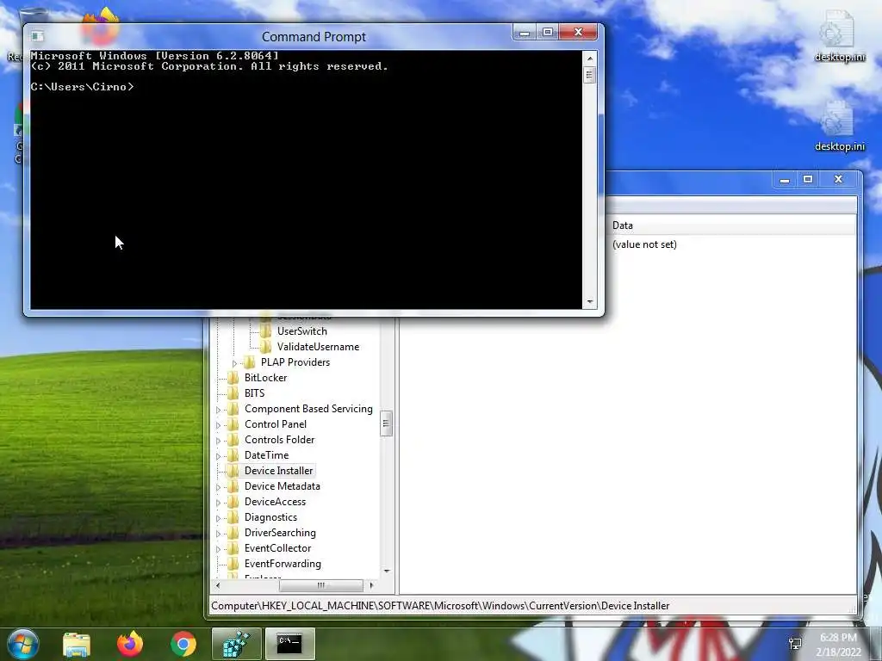Expand the Control Panel key
882x661 pixels.
[x=218, y=425]
